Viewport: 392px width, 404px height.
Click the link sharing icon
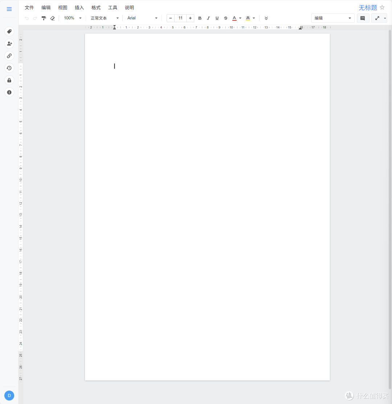tap(9, 56)
